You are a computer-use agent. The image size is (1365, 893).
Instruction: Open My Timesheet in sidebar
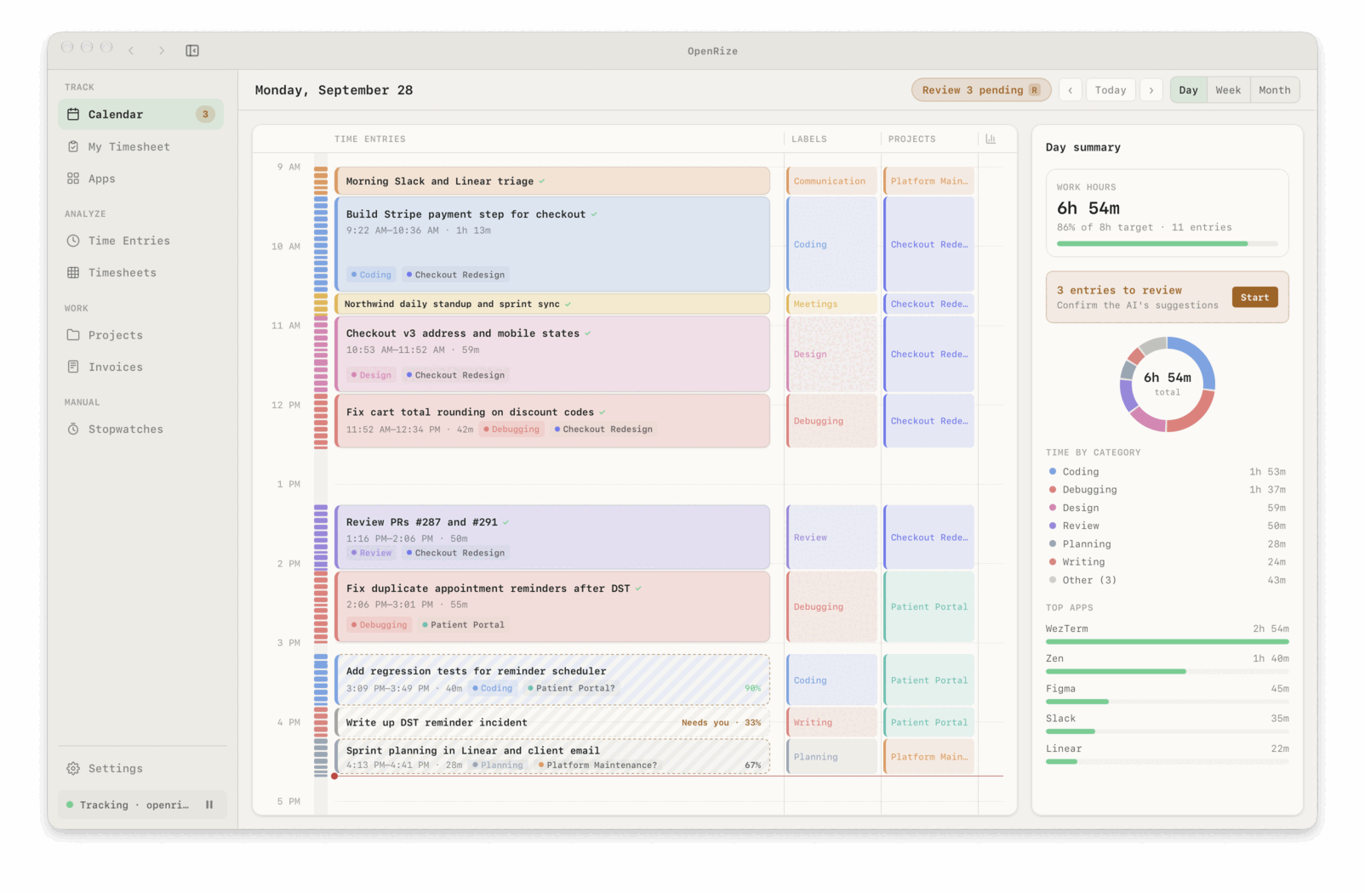point(140,146)
